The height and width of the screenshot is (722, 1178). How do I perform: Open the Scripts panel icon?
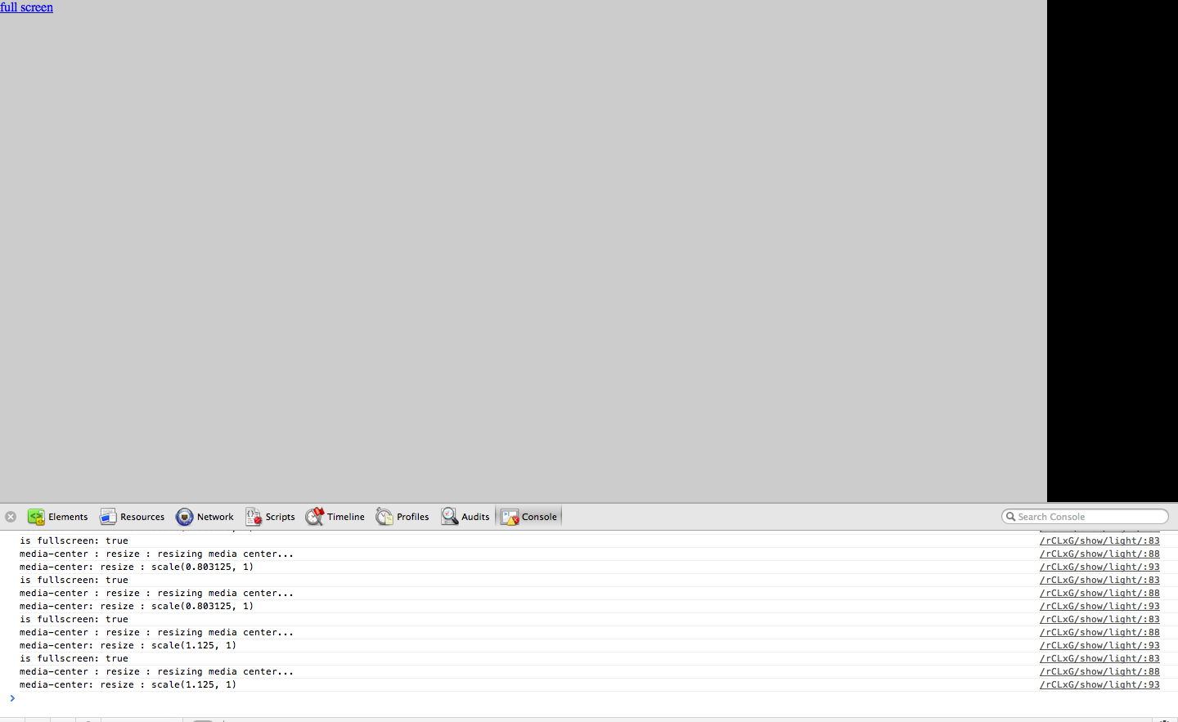pyautogui.click(x=254, y=517)
